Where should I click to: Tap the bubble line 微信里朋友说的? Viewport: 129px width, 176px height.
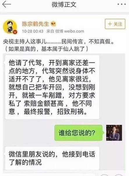pyautogui.click(x=32, y=154)
